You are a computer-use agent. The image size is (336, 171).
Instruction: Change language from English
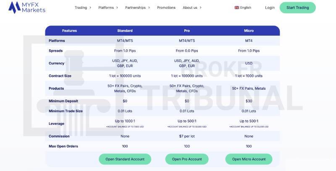[246, 8]
